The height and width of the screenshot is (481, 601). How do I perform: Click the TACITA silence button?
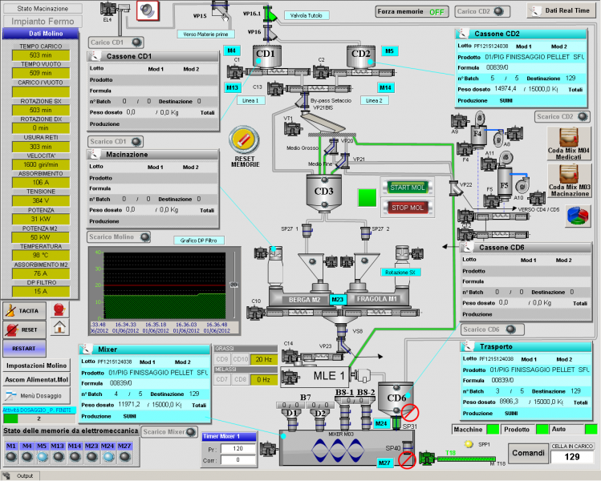point(25,310)
